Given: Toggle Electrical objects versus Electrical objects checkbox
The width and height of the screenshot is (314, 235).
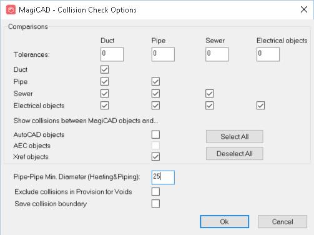Looking at the screenshot, I should click(x=260, y=106).
